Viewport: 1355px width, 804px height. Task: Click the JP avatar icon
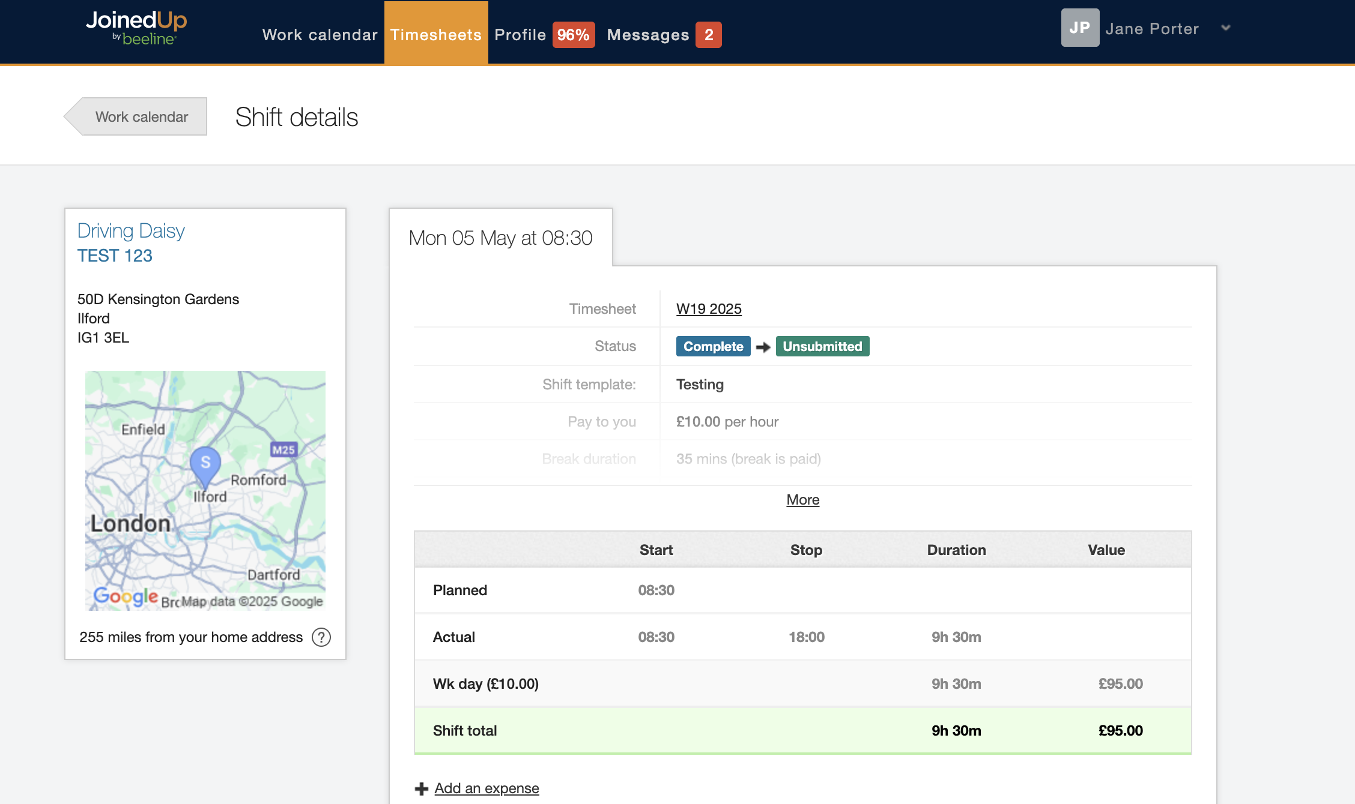(1079, 28)
